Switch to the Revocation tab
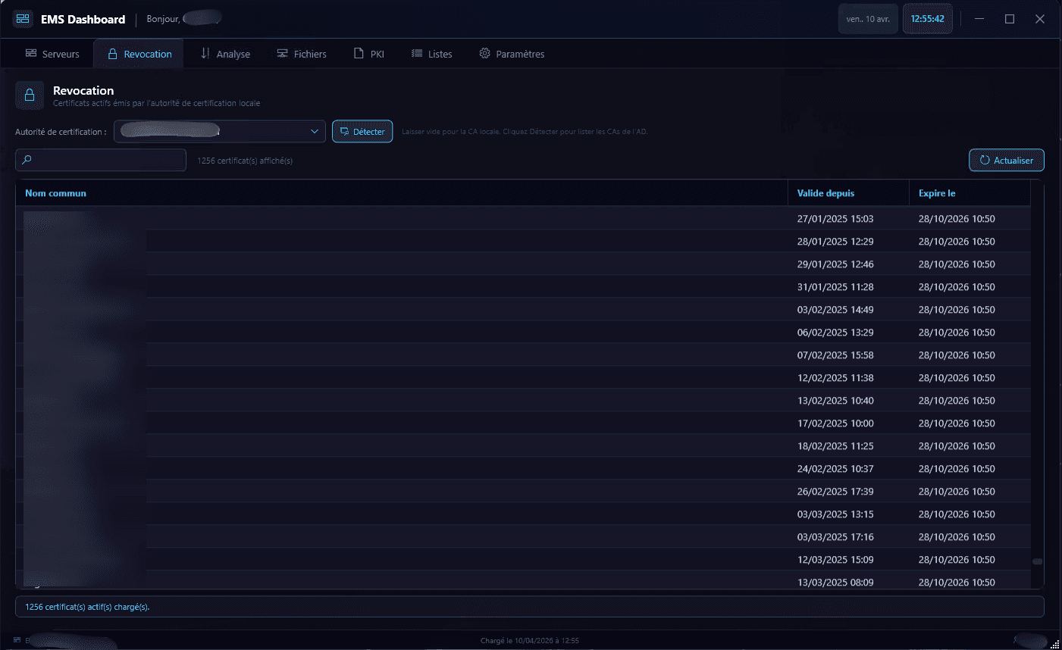1062x650 pixels. click(x=139, y=54)
